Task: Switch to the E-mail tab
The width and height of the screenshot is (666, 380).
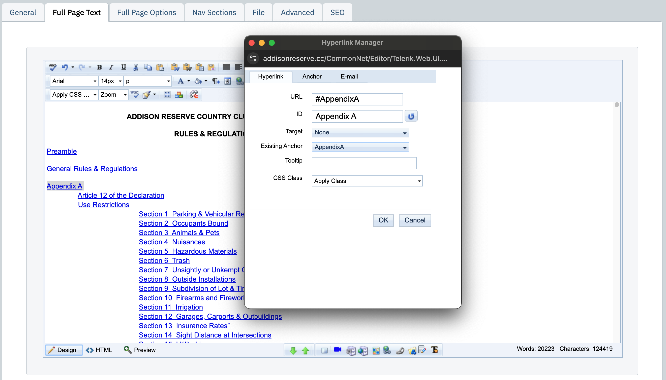Action: point(349,76)
